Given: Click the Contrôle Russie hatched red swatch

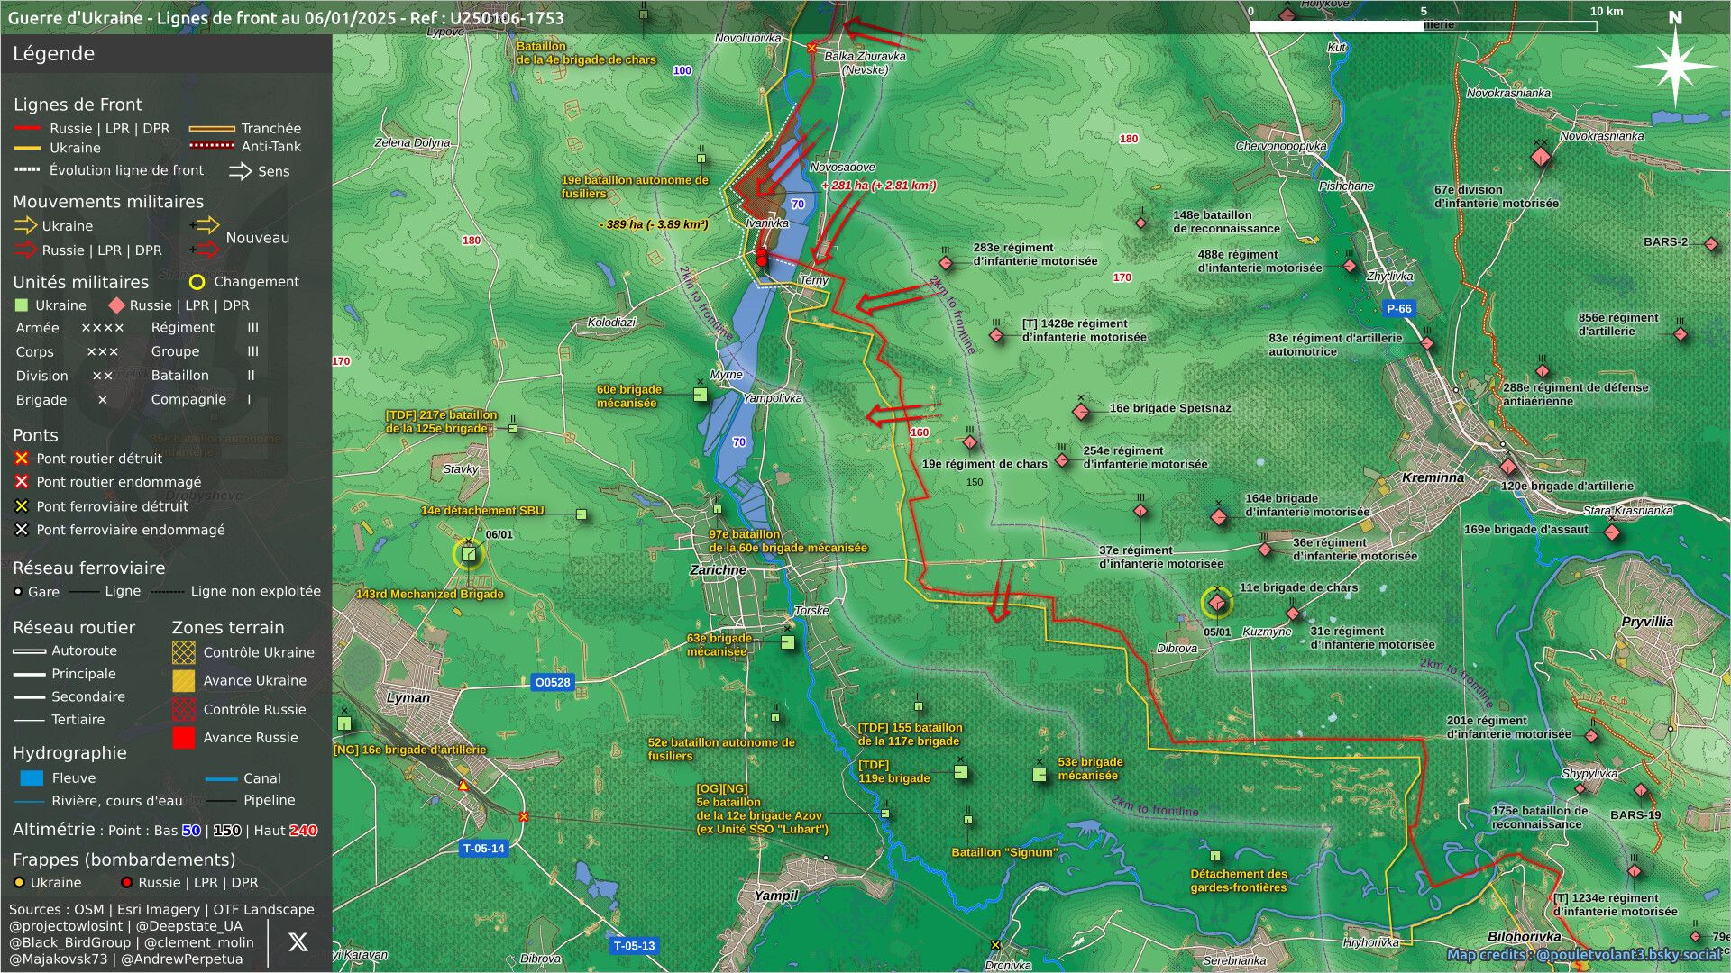Looking at the screenshot, I should (184, 709).
